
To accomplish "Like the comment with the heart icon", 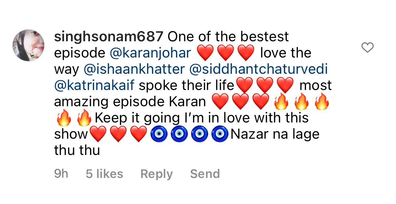I will (x=367, y=47).
